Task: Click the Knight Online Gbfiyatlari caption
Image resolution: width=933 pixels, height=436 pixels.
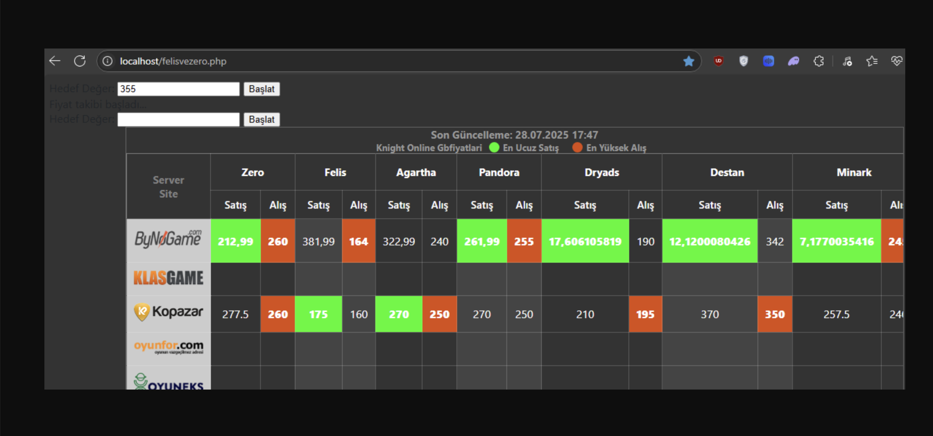Action: pyautogui.click(x=429, y=148)
